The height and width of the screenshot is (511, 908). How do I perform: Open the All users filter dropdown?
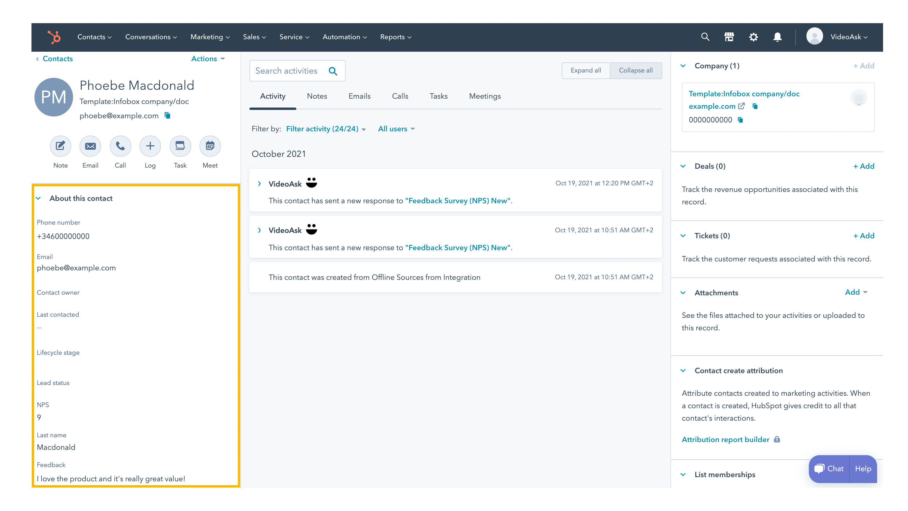click(396, 129)
